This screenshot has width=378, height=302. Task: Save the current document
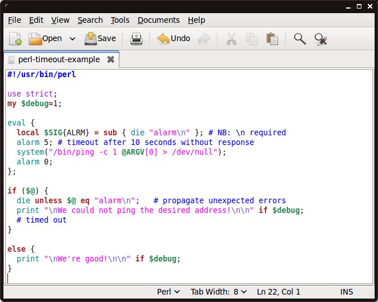tap(100, 39)
